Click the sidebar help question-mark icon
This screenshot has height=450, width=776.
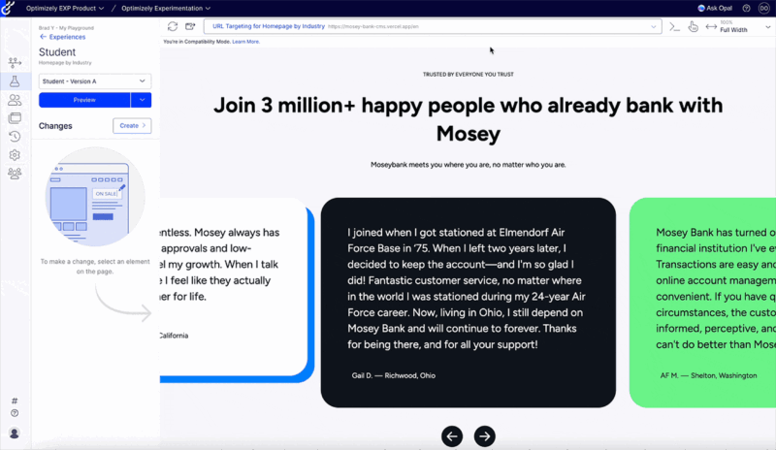pos(15,413)
